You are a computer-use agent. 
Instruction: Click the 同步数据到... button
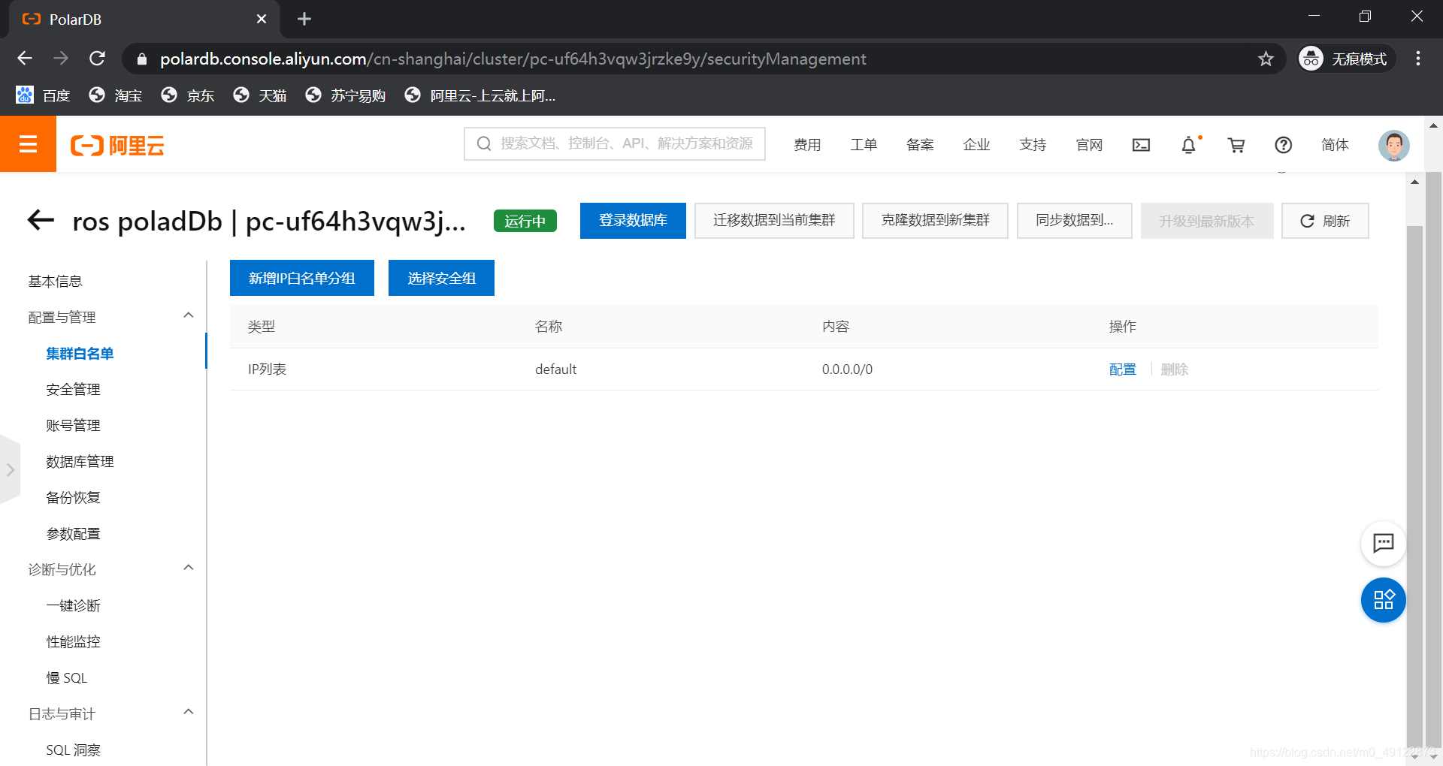pyautogui.click(x=1074, y=221)
